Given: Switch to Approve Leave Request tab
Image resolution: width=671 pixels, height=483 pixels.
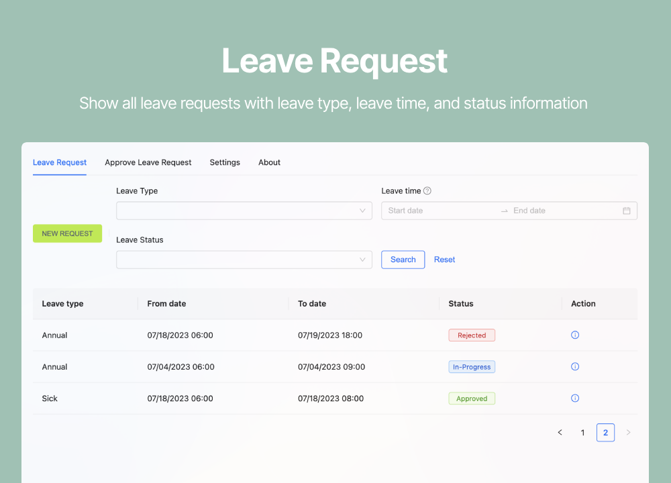Looking at the screenshot, I should tap(148, 162).
